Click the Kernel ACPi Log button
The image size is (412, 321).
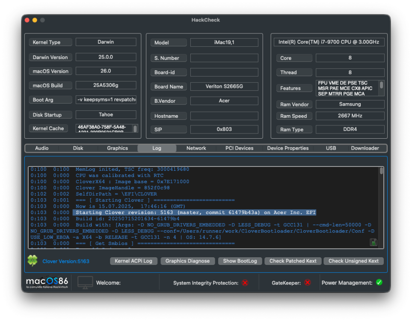(133, 261)
